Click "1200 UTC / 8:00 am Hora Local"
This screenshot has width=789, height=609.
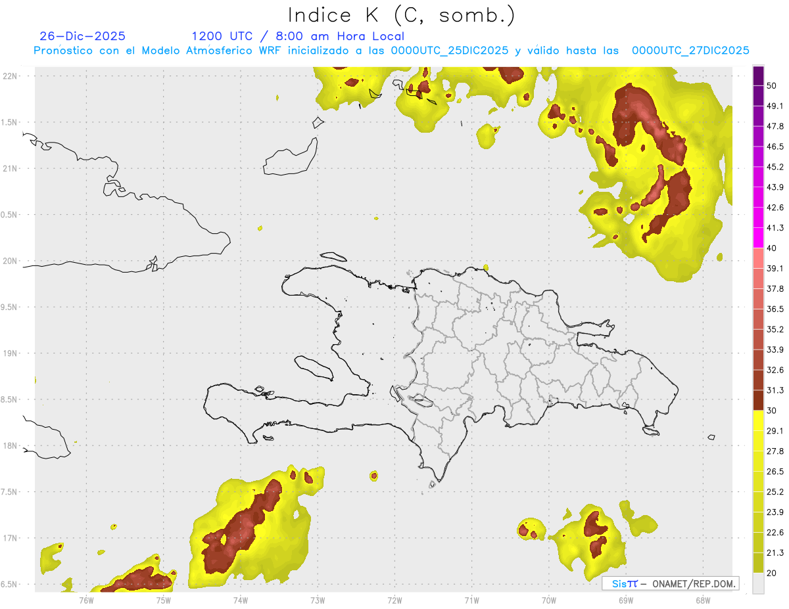coord(298,36)
